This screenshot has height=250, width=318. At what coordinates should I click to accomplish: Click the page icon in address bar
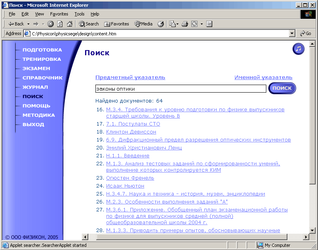[x=27, y=33]
